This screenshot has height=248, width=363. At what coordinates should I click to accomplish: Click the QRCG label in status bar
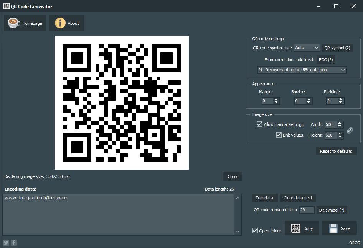pyautogui.click(x=354, y=243)
